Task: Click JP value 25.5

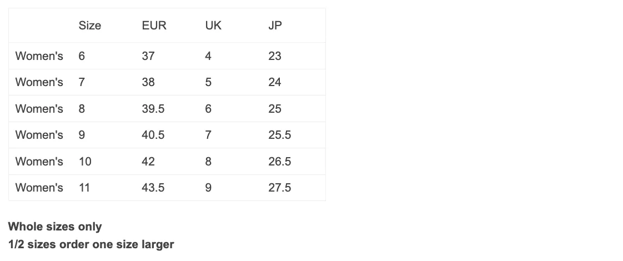Action: coord(280,135)
